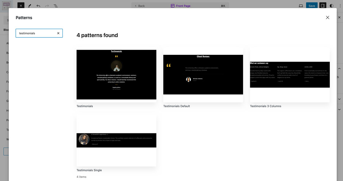Click the pattern search input field
Image resolution: width=343 pixels, height=181 pixels.
coord(36,33)
